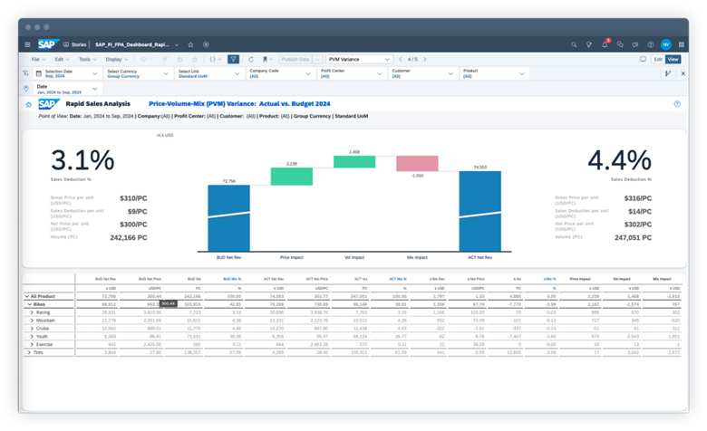This screenshot has height=431, width=707.
Task: Open the hamburger navigation menu
Action: click(x=28, y=44)
